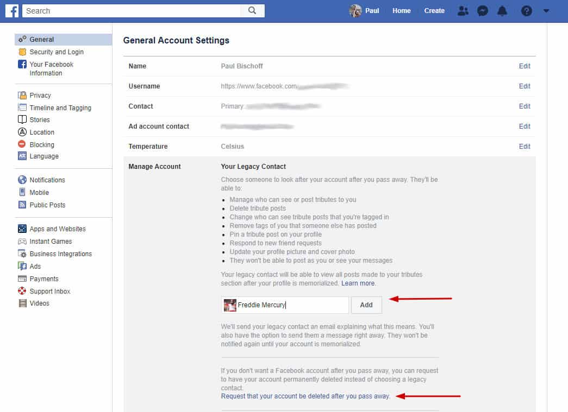Request account deletion after passing away link
The width and height of the screenshot is (568, 412).
(305, 396)
